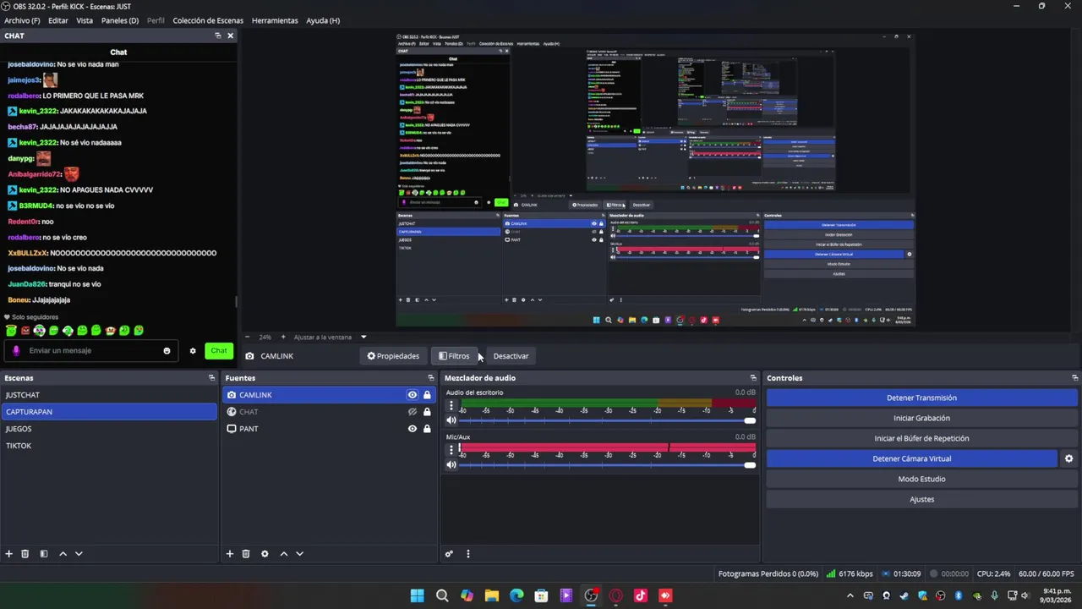
Task: Open Ajustes in Controles panel
Action: pos(921,499)
